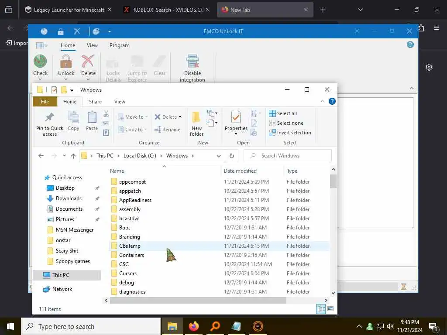Click the Windows Start button
The image size is (447, 335).
tap(10, 326)
